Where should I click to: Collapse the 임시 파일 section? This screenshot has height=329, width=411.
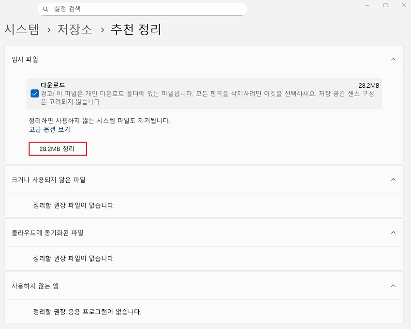pos(393,59)
